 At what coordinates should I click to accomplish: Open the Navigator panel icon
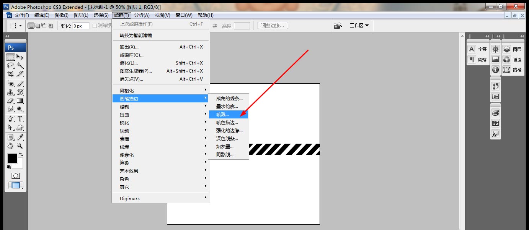496,49
